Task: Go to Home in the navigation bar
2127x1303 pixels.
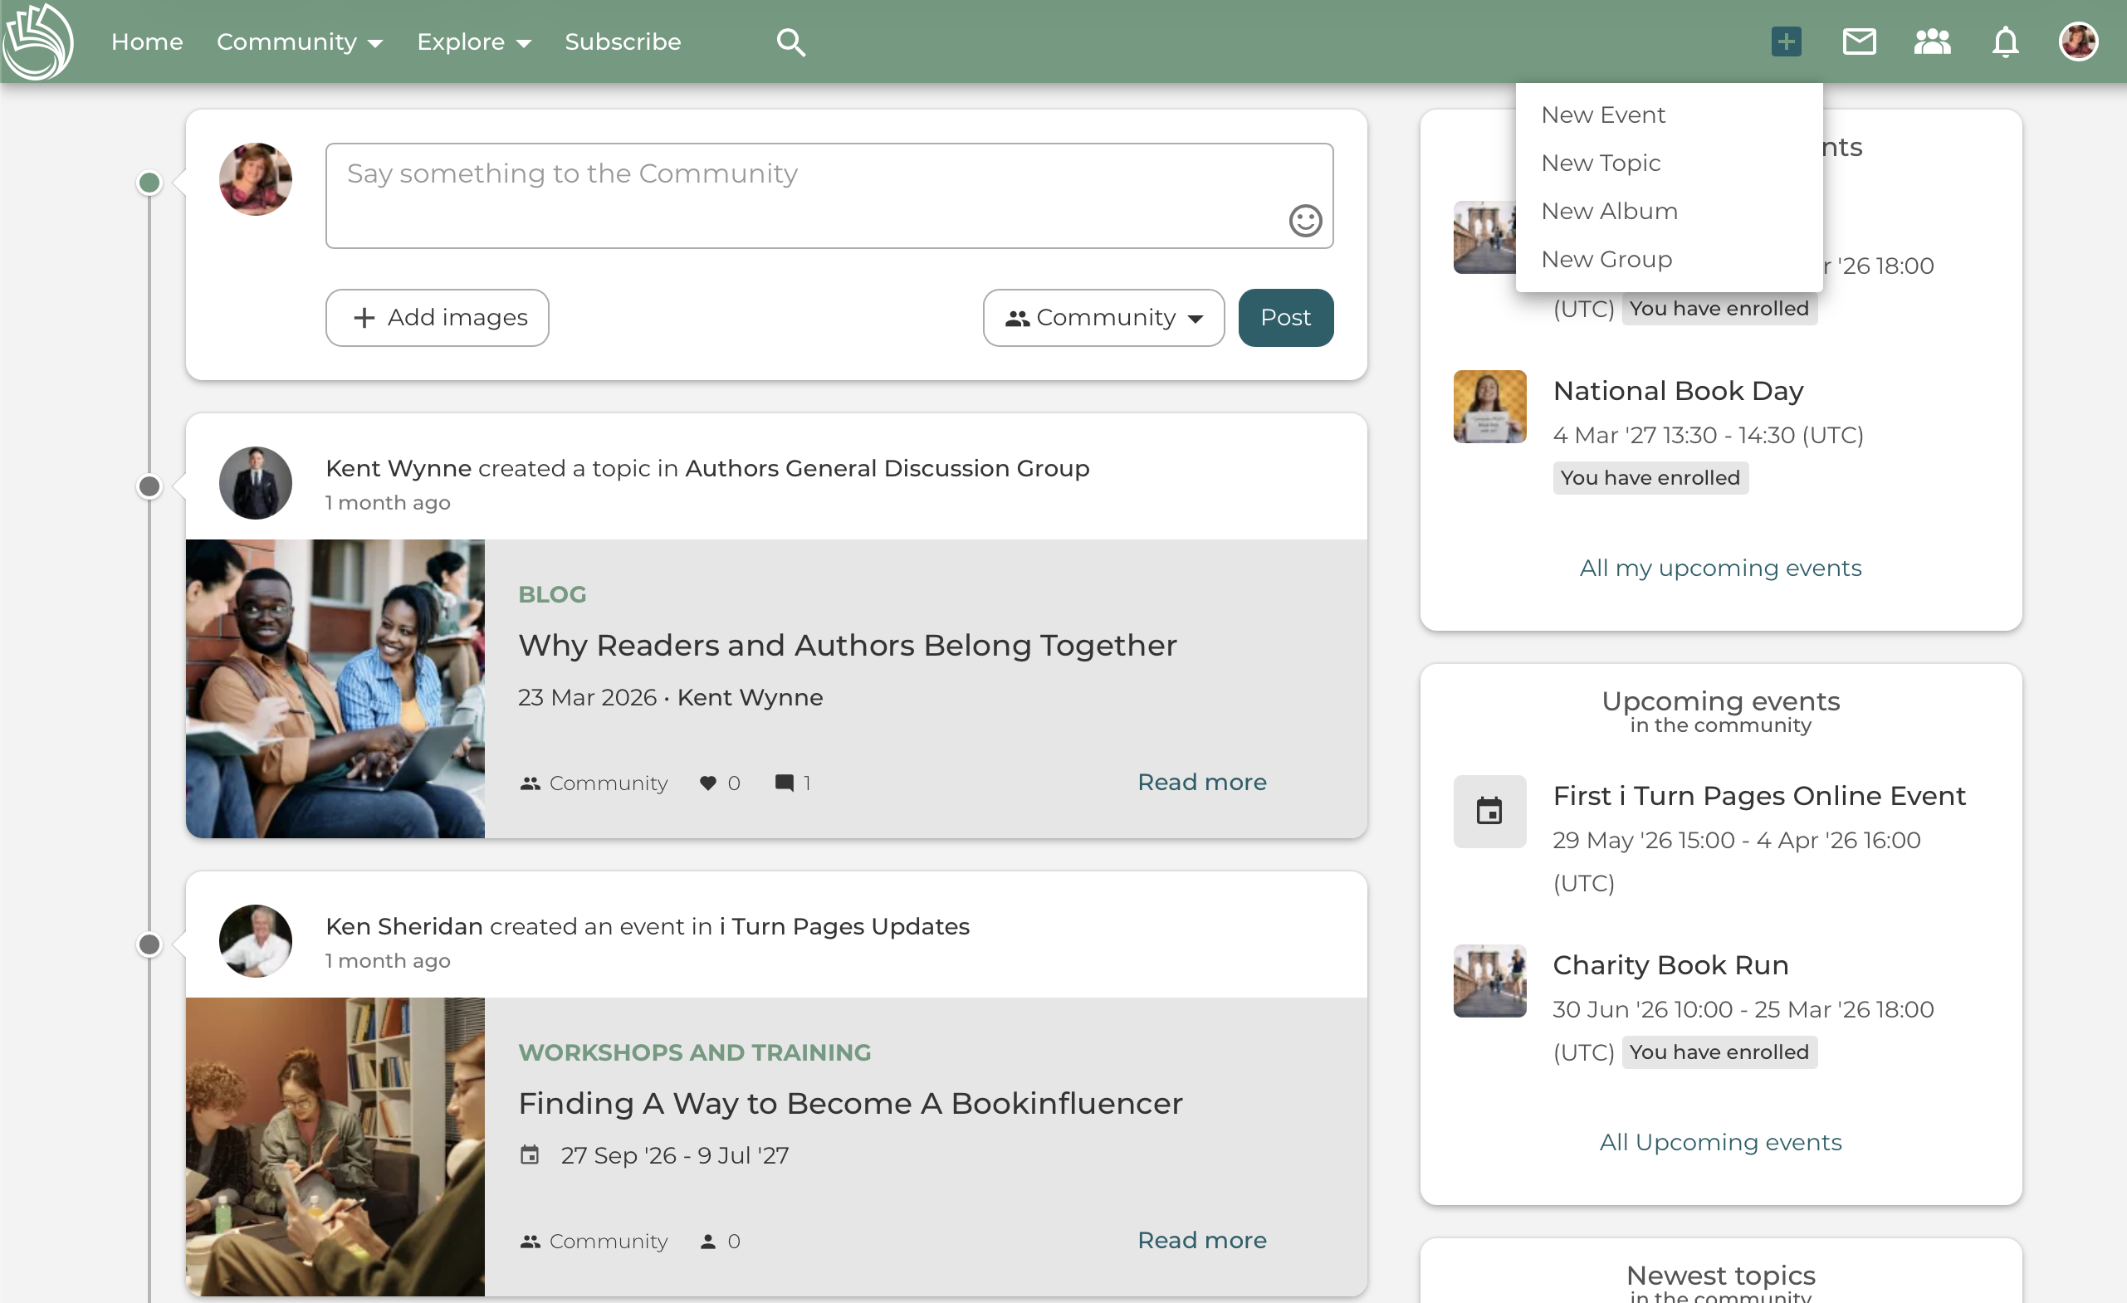Action: click(147, 41)
